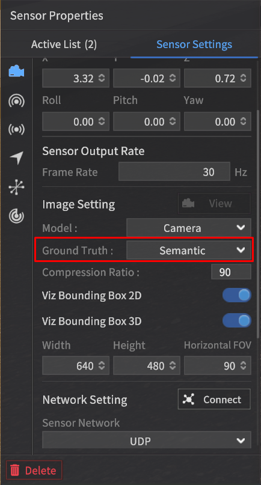
Task: Click the Z position field 0.72
Action: pyautogui.click(x=218, y=78)
